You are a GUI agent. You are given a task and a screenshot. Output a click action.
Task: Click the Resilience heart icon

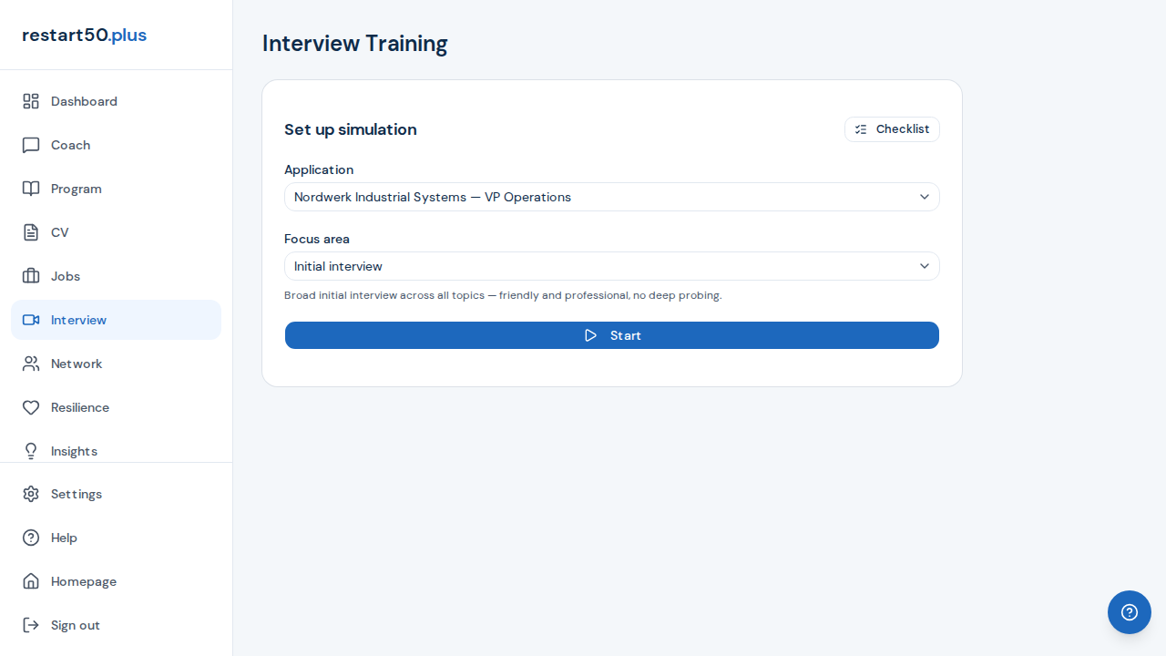pyautogui.click(x=31, y=407)
